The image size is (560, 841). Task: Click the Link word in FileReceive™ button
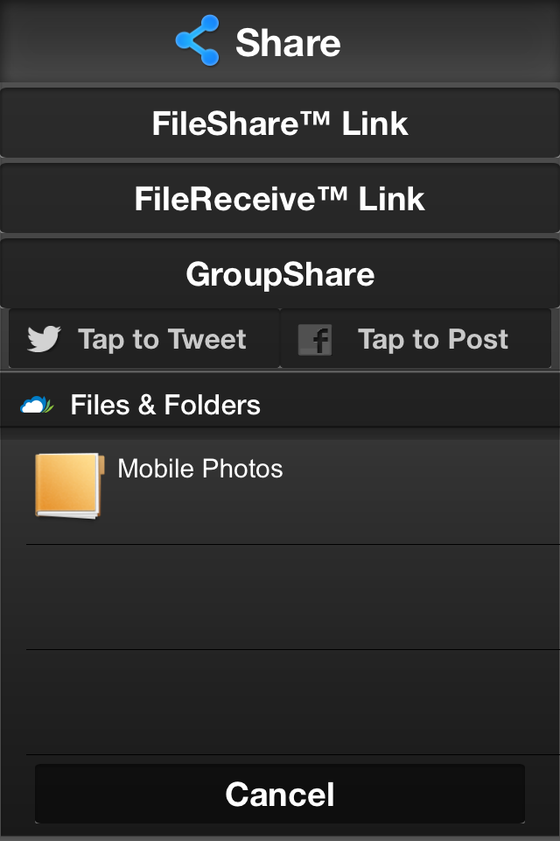391,199
